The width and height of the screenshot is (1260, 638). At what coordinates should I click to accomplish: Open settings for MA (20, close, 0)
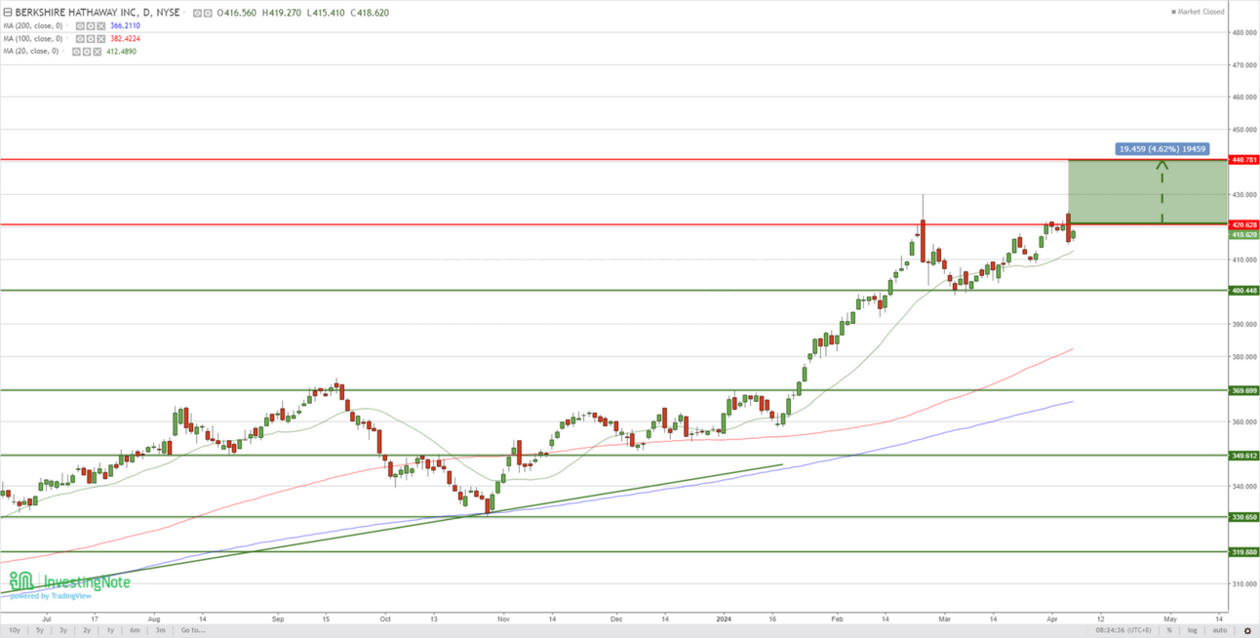click(x=87, y=52)
